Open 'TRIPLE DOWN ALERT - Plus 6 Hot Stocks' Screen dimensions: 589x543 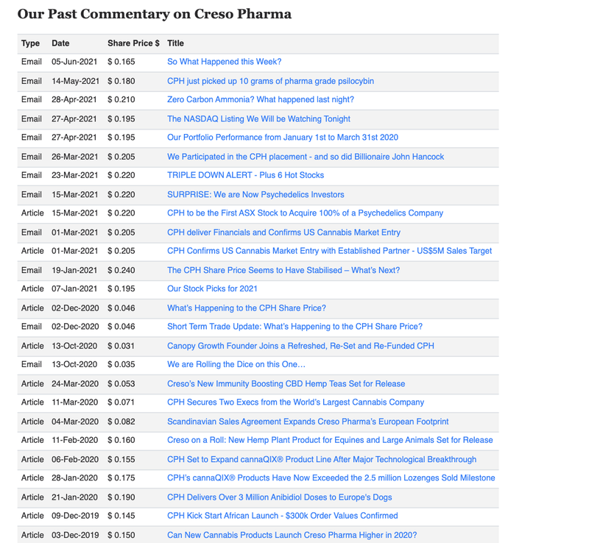click(246, 175)
